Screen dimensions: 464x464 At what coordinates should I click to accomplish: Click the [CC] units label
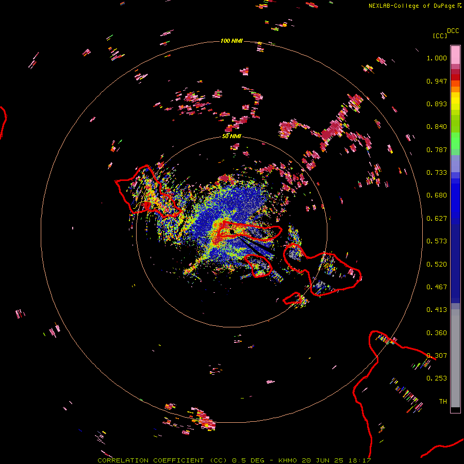pos(440,36)
